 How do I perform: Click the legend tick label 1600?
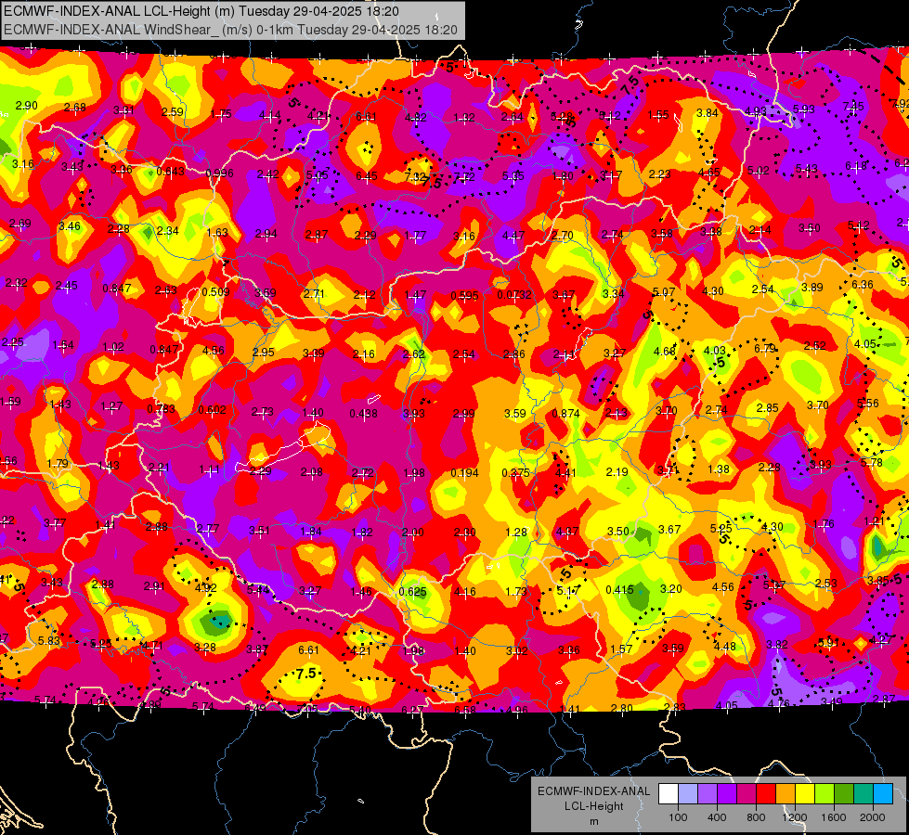[833, 817]
